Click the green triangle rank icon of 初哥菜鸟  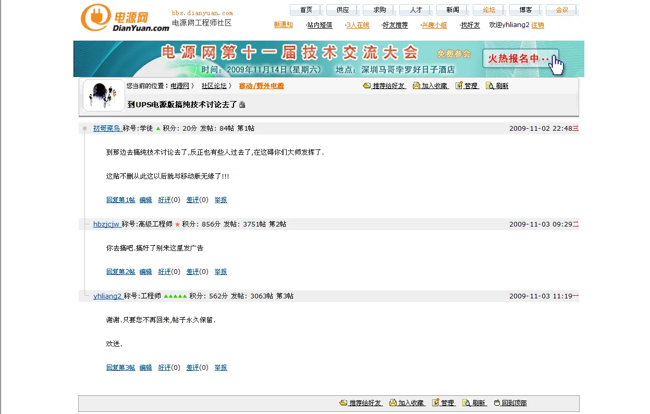coord(158,128)
